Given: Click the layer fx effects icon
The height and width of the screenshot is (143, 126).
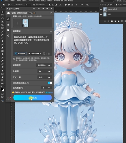Looking at the screenshot, I should click(108, 21).
